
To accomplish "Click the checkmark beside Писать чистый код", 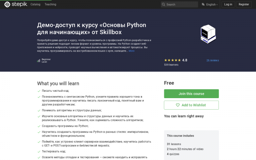I will point(39,91).
